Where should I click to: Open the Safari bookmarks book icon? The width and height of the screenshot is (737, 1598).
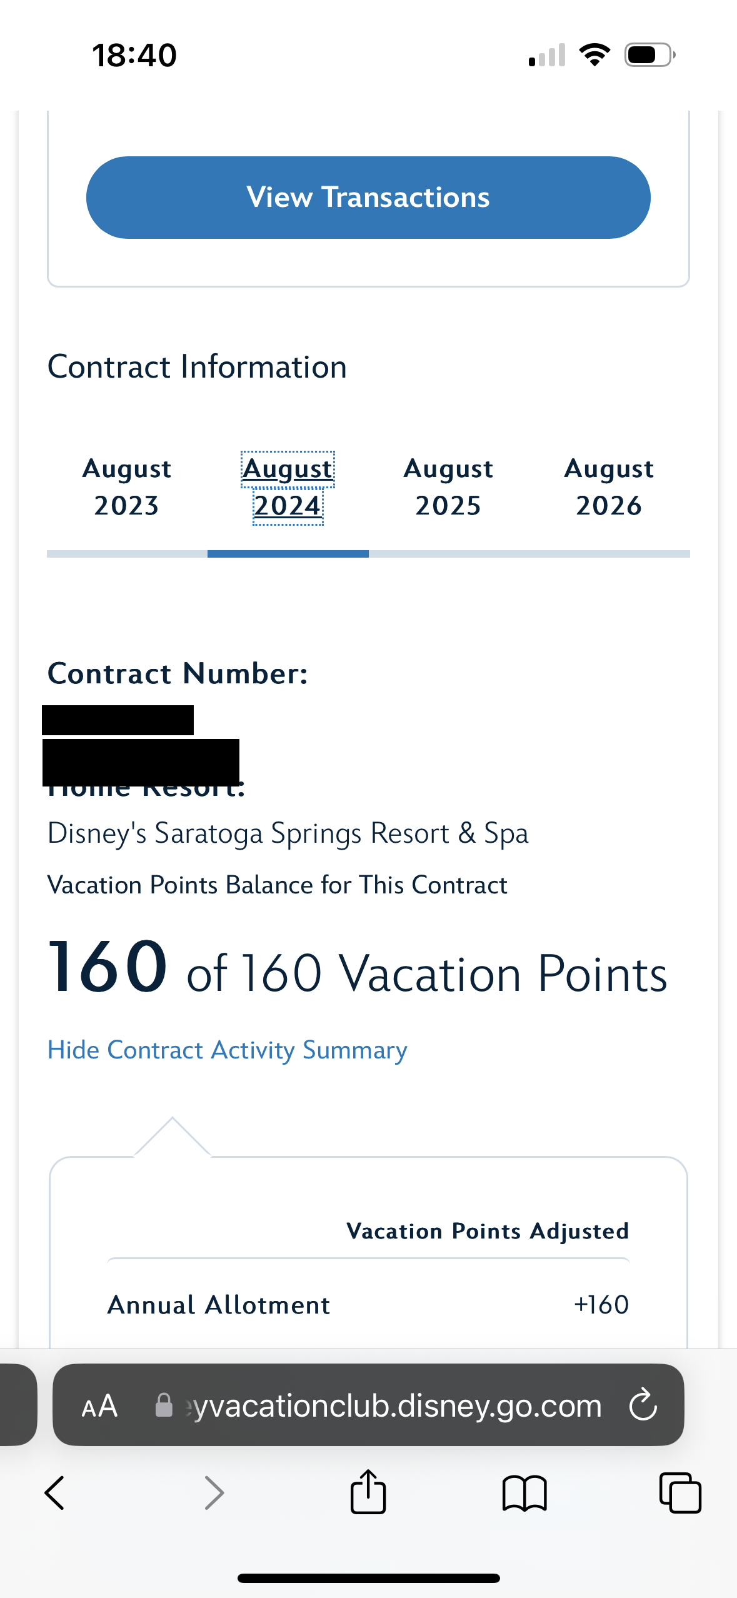pos(524,1493)
